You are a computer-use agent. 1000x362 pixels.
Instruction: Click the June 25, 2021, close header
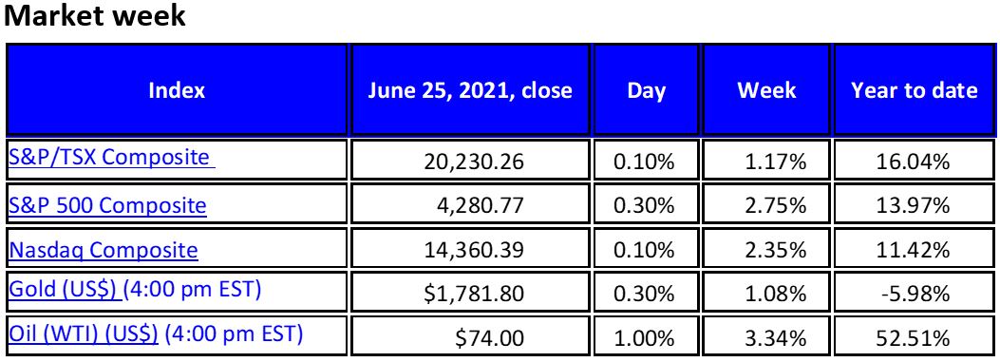tap(471, 89)
